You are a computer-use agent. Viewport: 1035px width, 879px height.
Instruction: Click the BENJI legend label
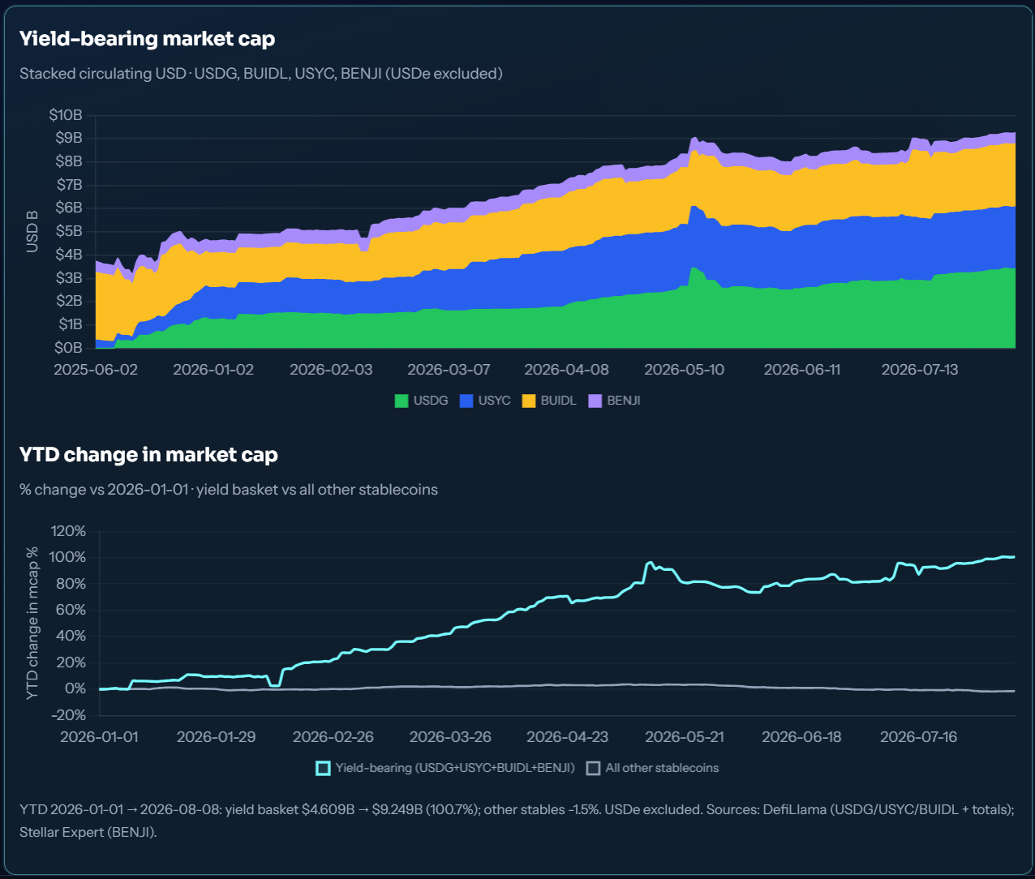pyautogui.click(x=624, y=401)
